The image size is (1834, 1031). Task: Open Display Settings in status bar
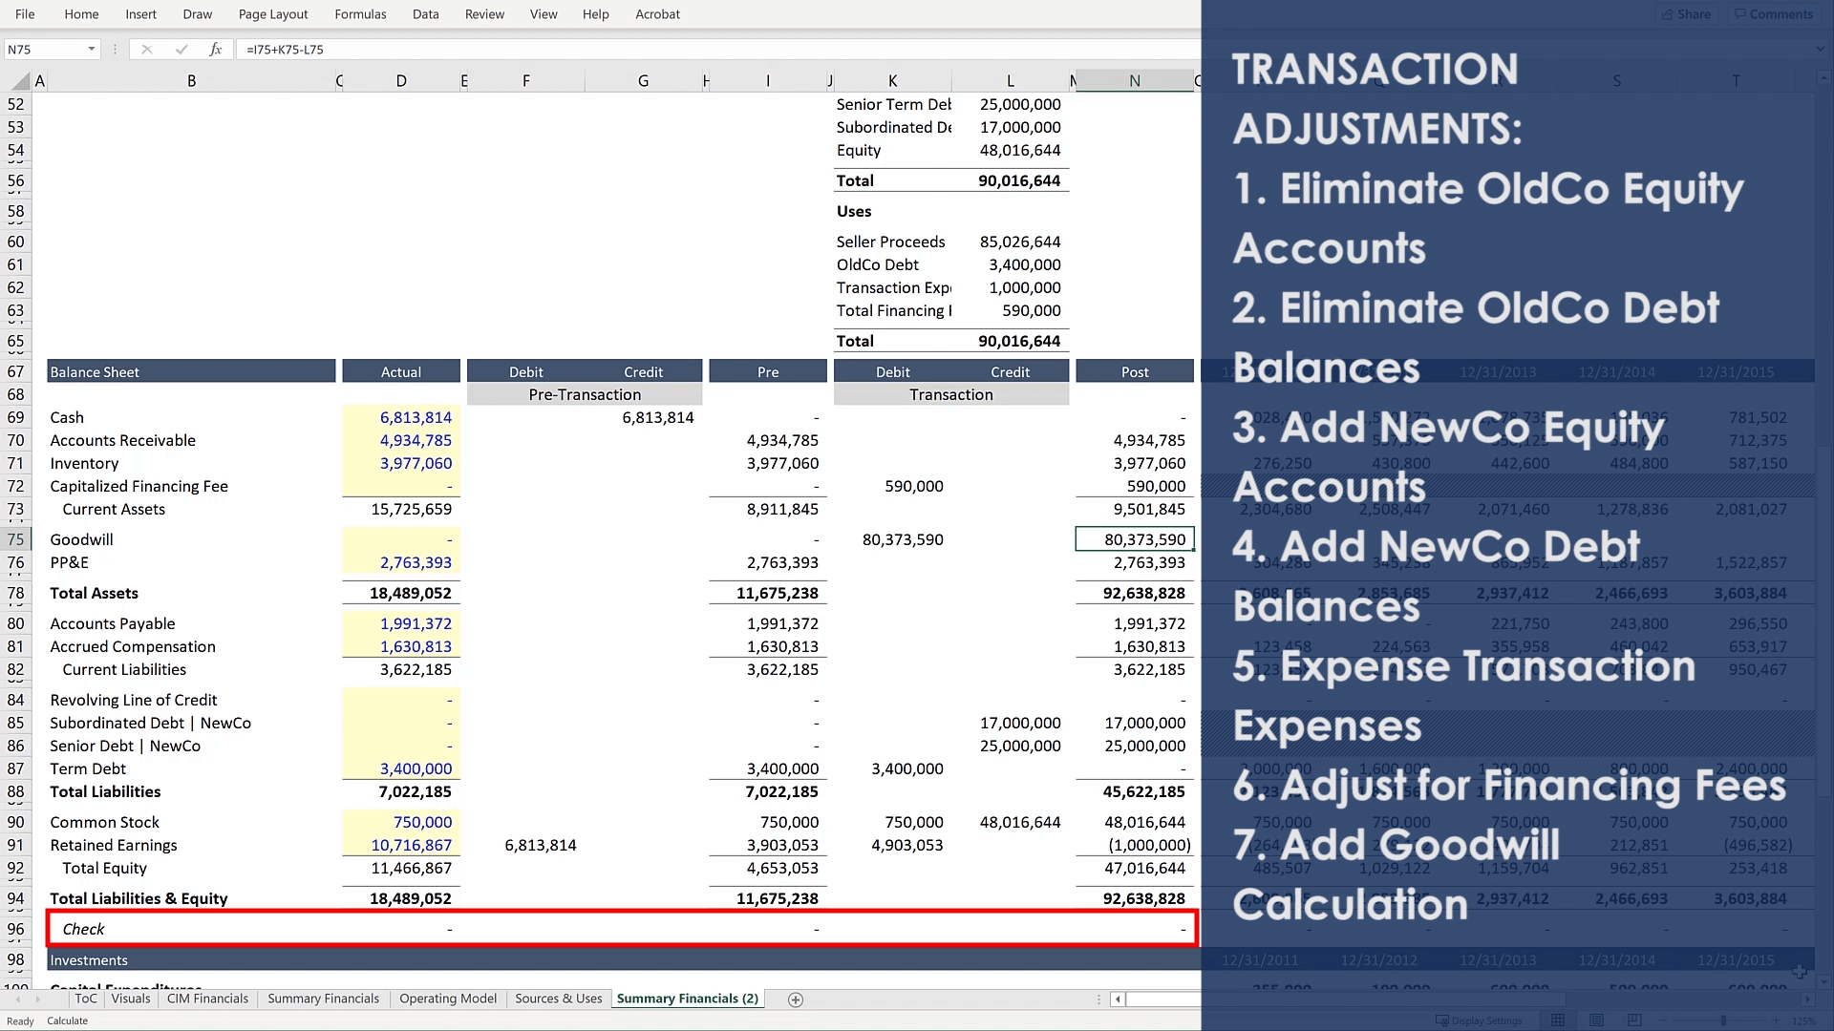coord(1480,1020)
